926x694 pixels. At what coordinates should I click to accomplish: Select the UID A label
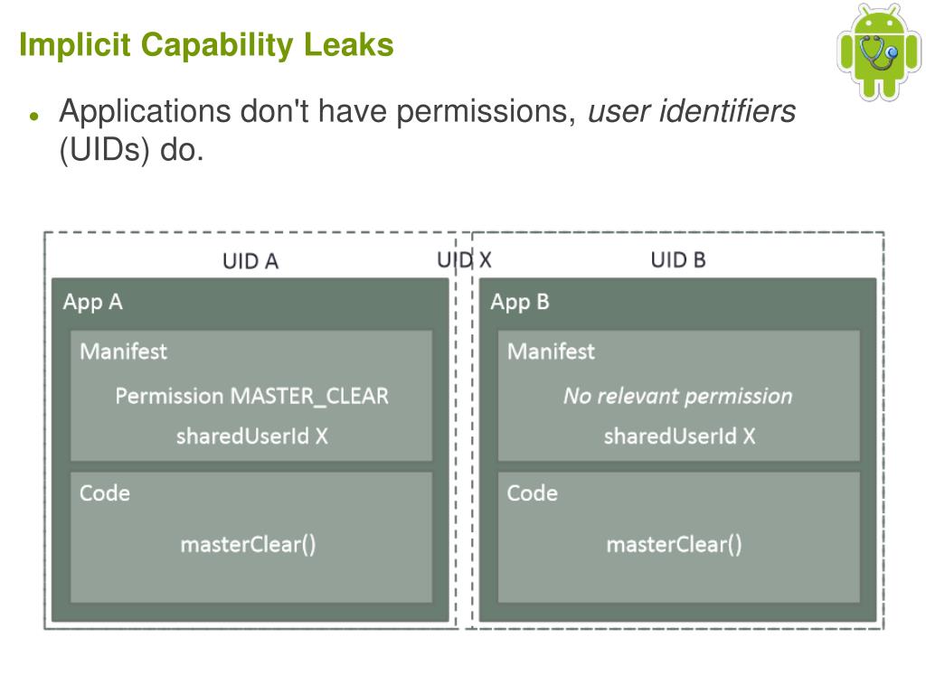(250, 261)
